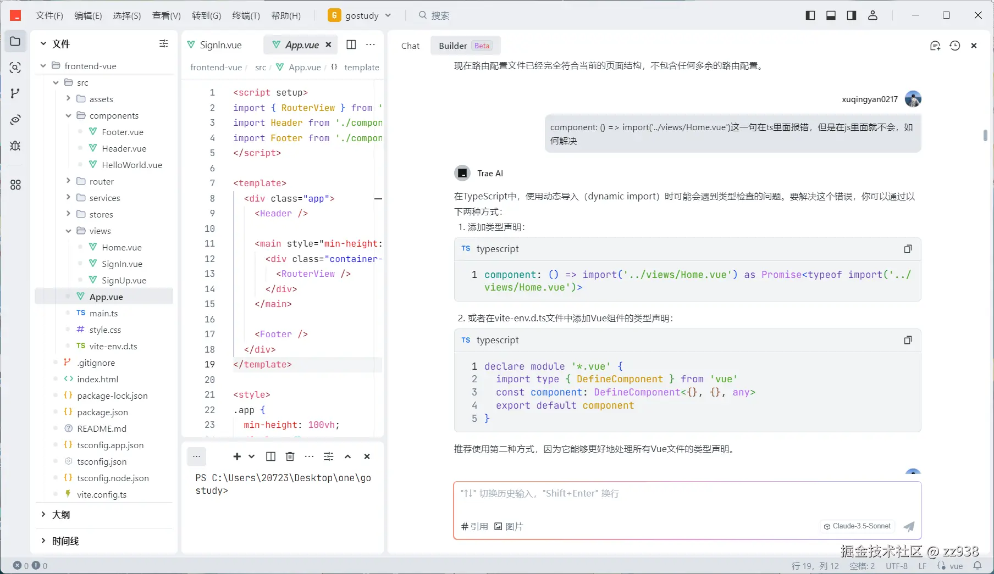Expand the 大纲 outline section
The image size is (994, 574).
43,515
